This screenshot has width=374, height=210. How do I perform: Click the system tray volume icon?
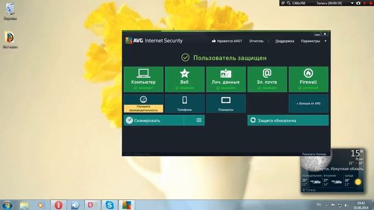pos(347,205)
